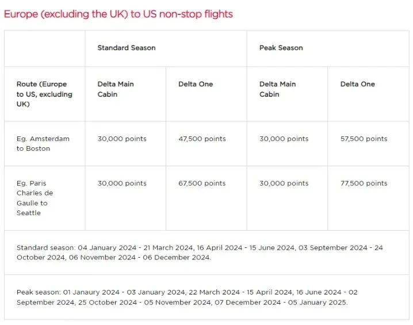Click the Standard season dates paragraph
This screenshot has height=325, width=413.
[x=200, y=253]
